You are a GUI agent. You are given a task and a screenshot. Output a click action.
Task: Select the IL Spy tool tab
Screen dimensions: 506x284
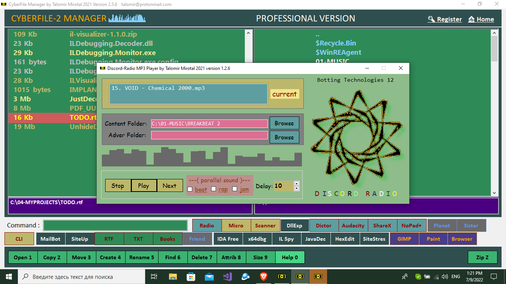click(286, 239)
